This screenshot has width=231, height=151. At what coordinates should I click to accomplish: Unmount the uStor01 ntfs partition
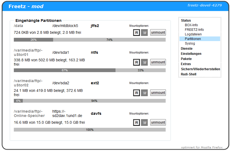(158, 62)
